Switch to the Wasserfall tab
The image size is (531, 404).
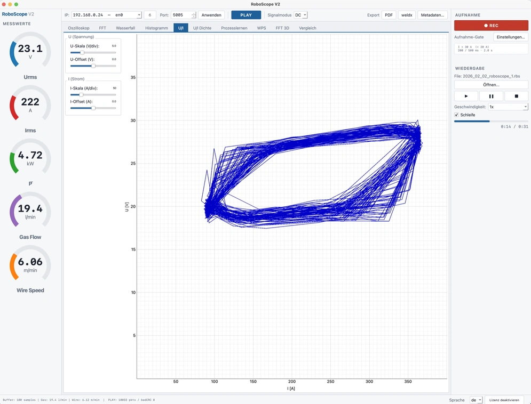pyautogui.click(x=125, y=28)
